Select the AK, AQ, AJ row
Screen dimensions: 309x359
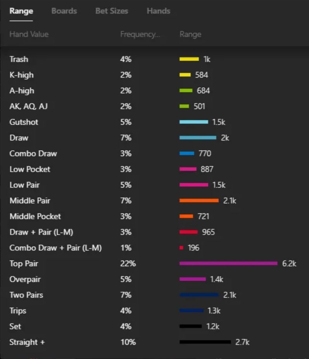[x=28, y=106]
